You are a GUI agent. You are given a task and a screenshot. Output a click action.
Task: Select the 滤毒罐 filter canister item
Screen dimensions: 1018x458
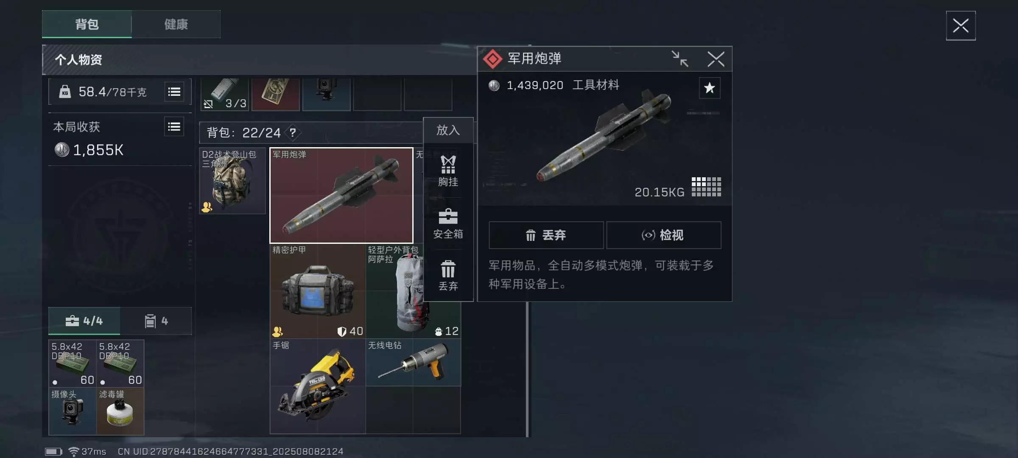(120, 411)
